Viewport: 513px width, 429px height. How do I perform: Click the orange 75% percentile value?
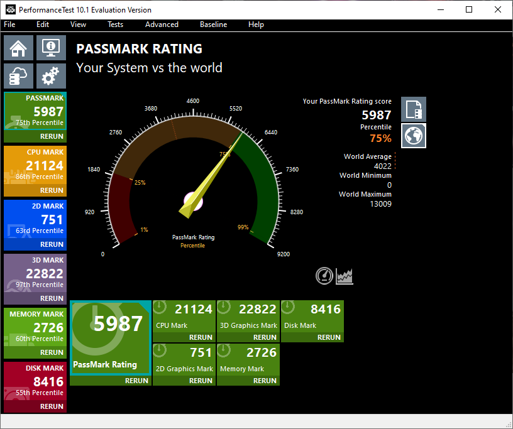pyautogui.click(x=380, y=138)
